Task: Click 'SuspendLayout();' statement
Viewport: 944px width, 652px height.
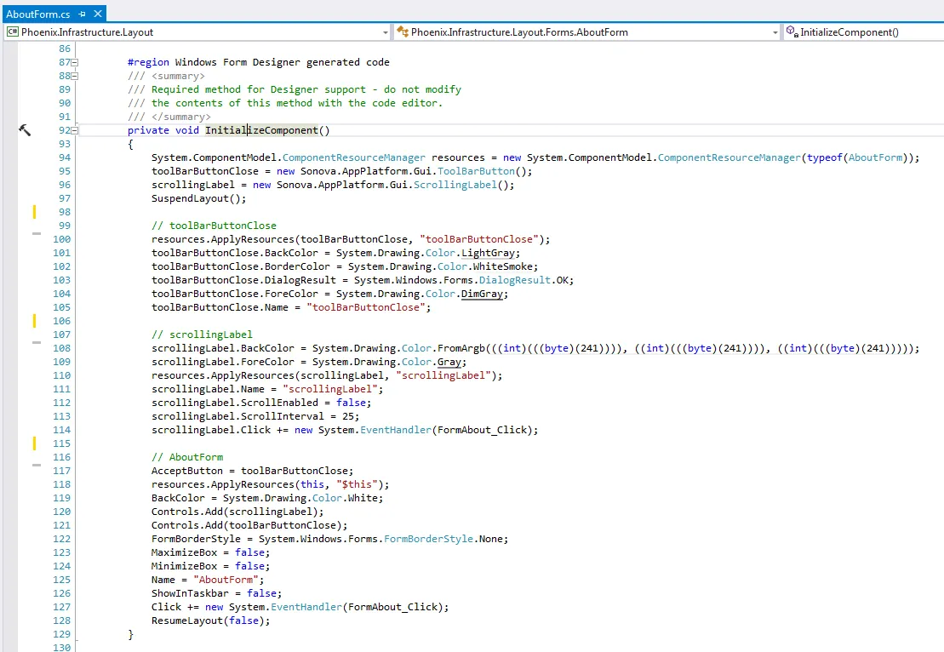Action: click(198, 198)
